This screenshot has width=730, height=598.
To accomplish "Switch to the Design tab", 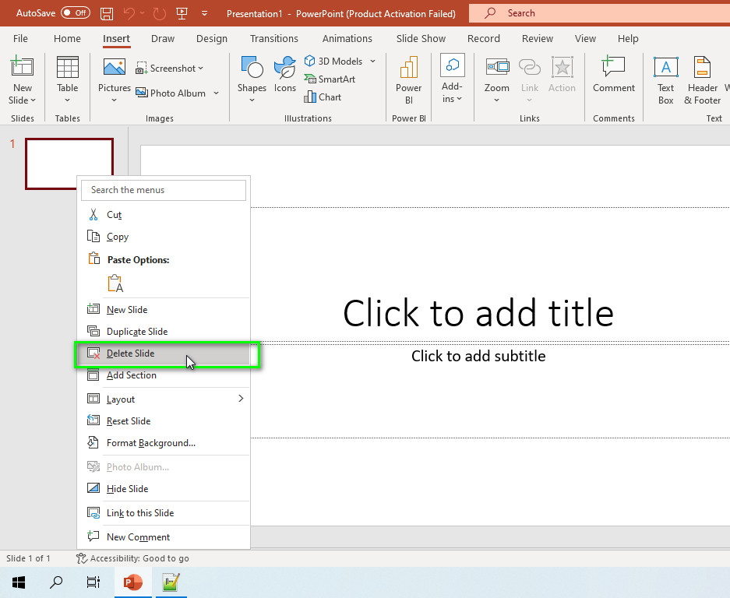I will click(212, 39).
